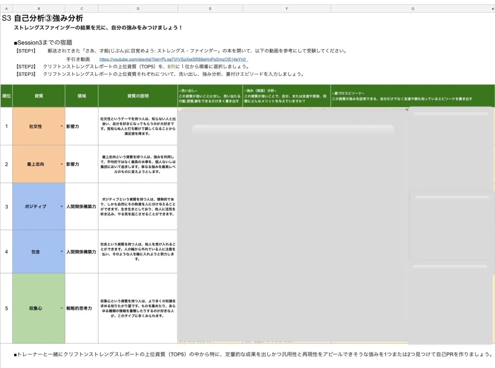The image size is (495, 368).
Task: Select column D header
Action: 138,9
